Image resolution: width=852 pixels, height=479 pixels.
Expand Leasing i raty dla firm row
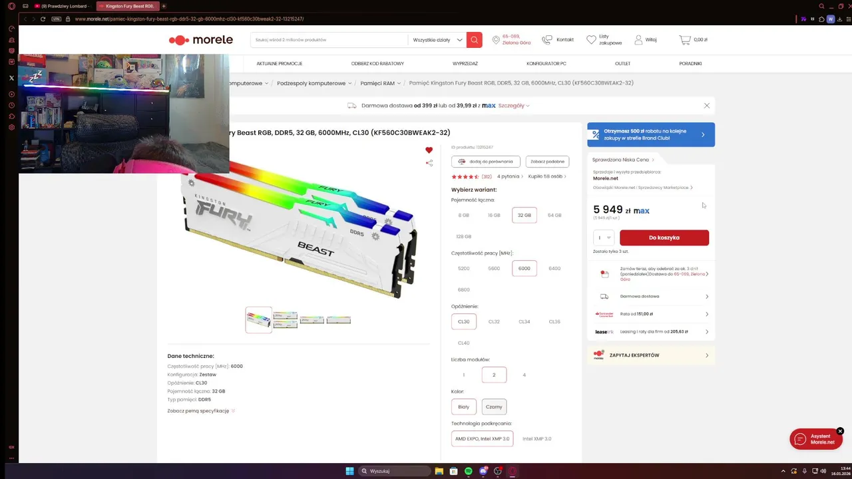pyautogui.click(x=650, y=331)
